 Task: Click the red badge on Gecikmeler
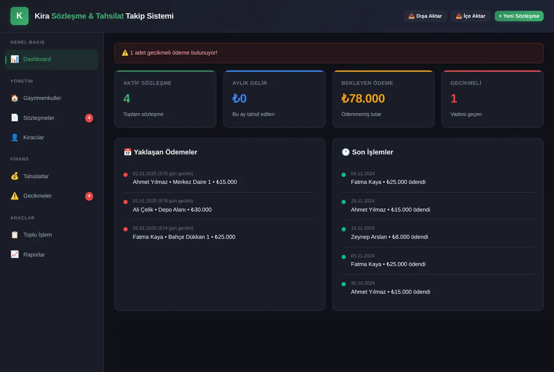click(x=89, y=196)
